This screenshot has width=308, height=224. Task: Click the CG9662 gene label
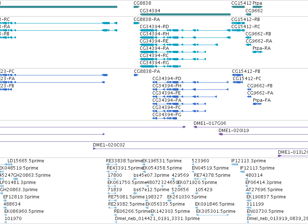pyautogui.click(x=254, y=10)
